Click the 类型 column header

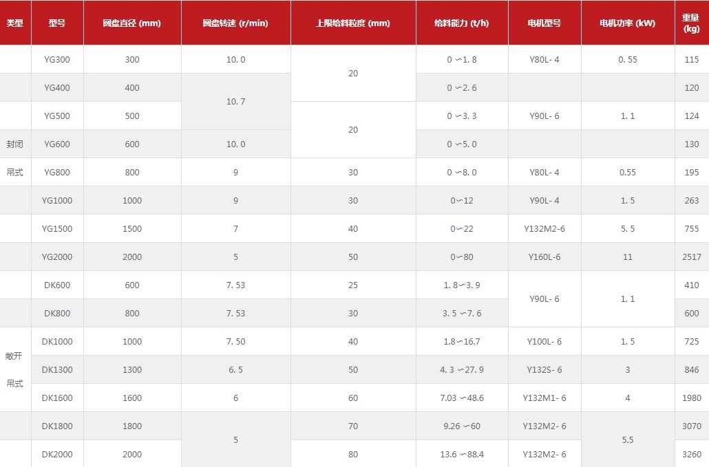[15, 23]
